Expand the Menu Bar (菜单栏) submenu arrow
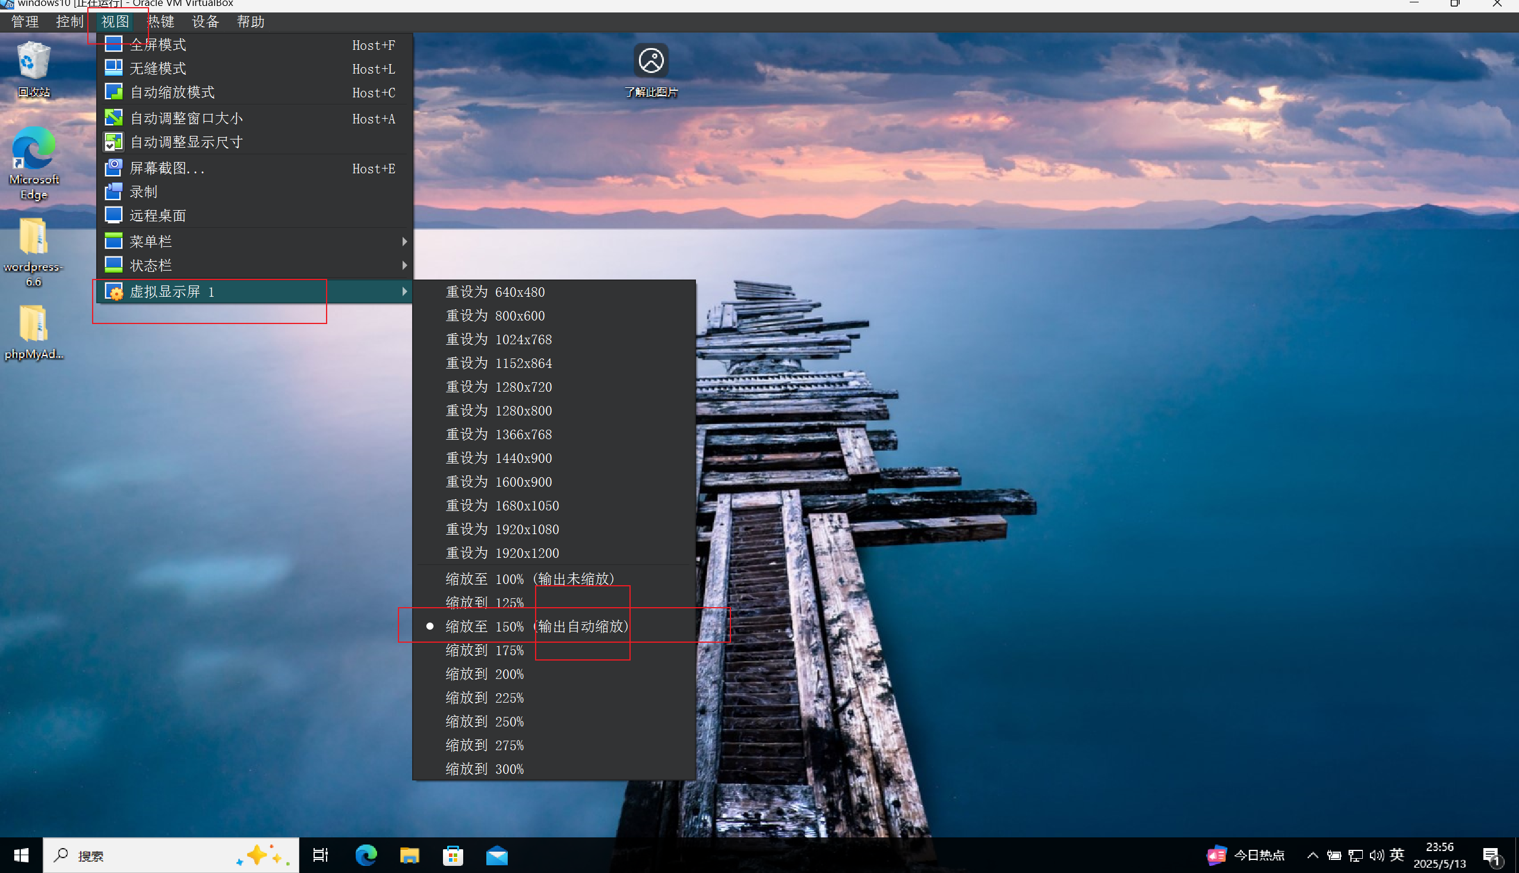 (x=404, y=241)
